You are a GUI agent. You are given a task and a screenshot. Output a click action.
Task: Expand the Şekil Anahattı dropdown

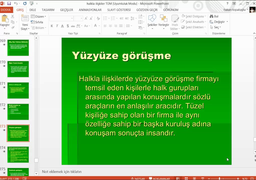click(x=194, y=22)
